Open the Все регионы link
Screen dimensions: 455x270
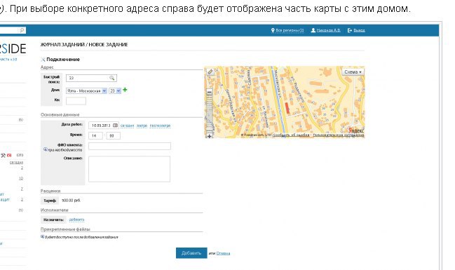[x=290, y=30]
